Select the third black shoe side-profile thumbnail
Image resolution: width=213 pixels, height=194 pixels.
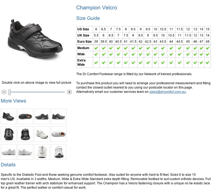42,116
